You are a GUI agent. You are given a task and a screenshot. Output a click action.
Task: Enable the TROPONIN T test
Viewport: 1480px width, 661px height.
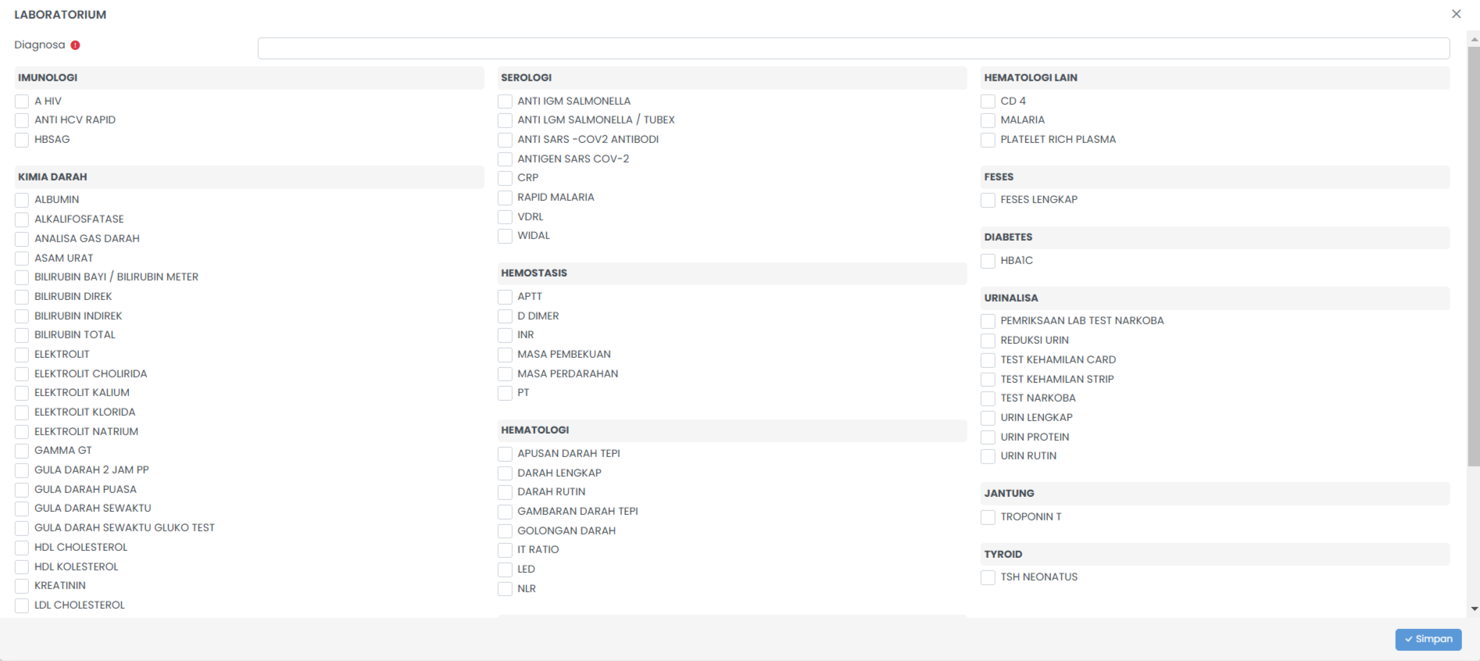988,517
